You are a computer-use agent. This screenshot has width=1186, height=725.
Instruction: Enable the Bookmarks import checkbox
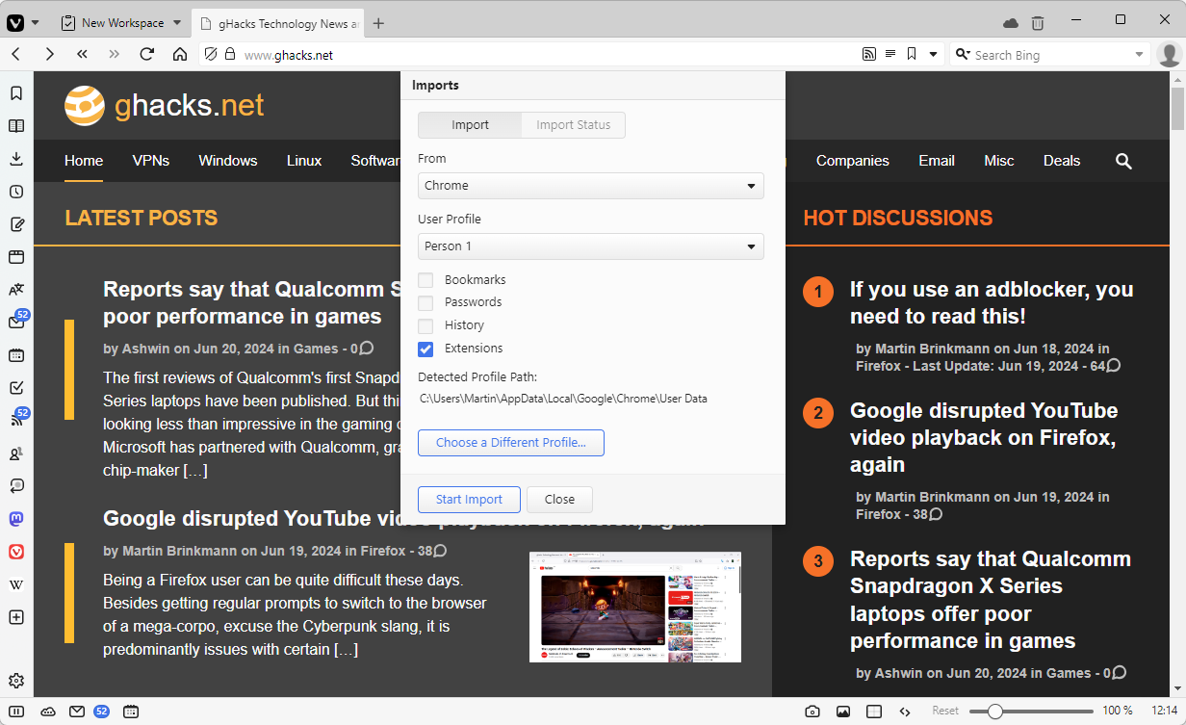425,280
